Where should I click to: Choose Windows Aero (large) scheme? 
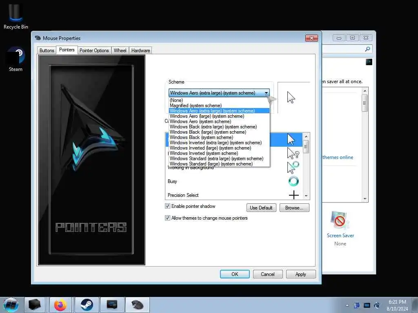tap(219, 116)
